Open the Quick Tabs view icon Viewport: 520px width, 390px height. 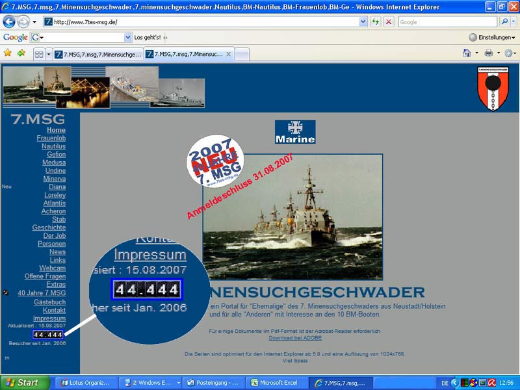[x=39, y=54]
